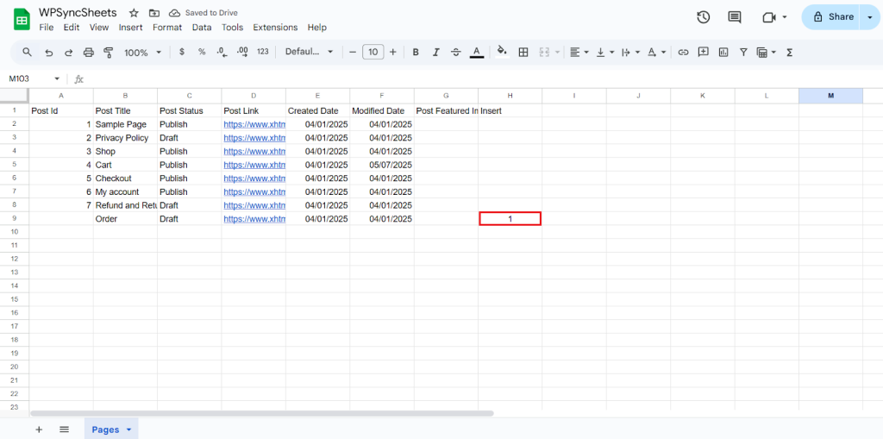Insert a chart

[723, 53]
